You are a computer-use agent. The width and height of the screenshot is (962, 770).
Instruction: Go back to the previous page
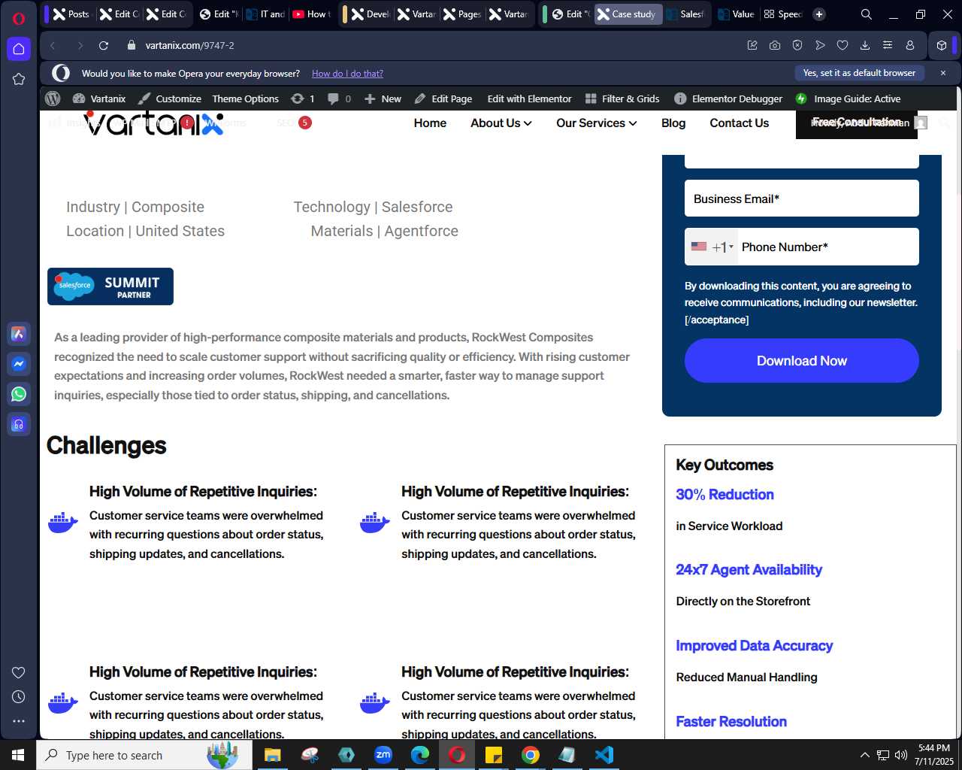[x=53, y=45]
